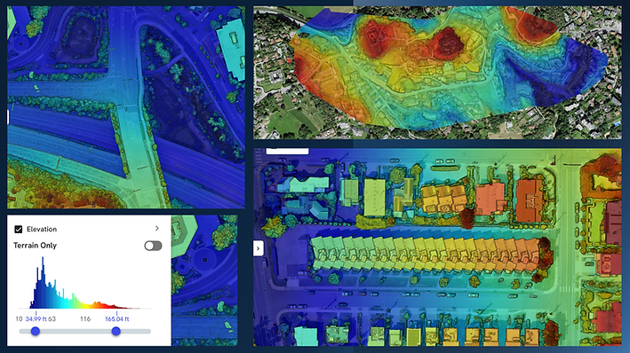Expand the Elevation panel chevron
The image size is (630, 353).
(x=157, y=228)
